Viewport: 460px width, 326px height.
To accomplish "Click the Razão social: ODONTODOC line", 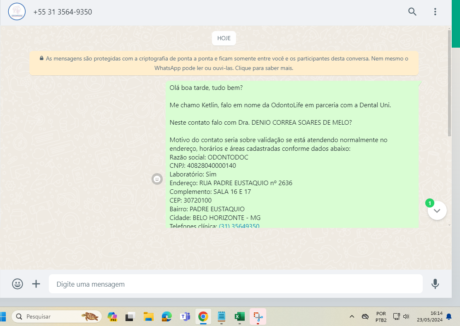I will [209, 157].
